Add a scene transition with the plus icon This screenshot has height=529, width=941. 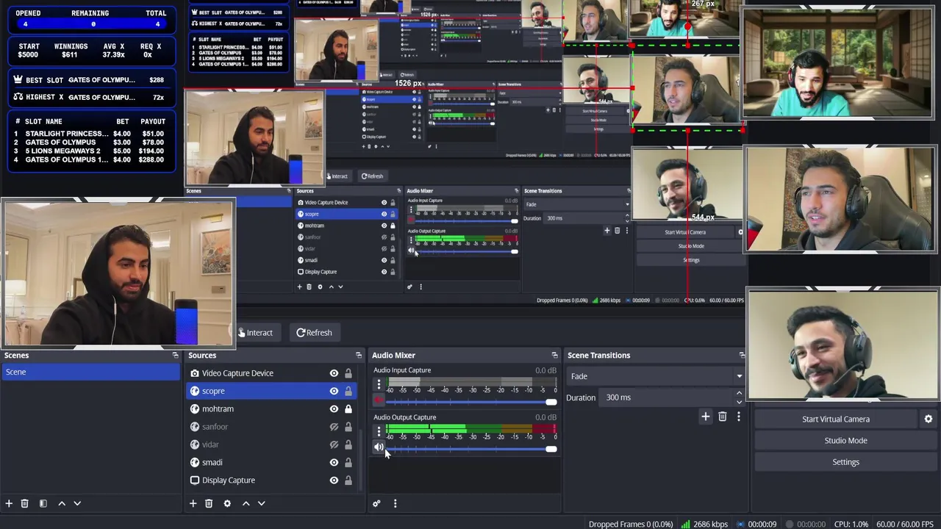705,417
